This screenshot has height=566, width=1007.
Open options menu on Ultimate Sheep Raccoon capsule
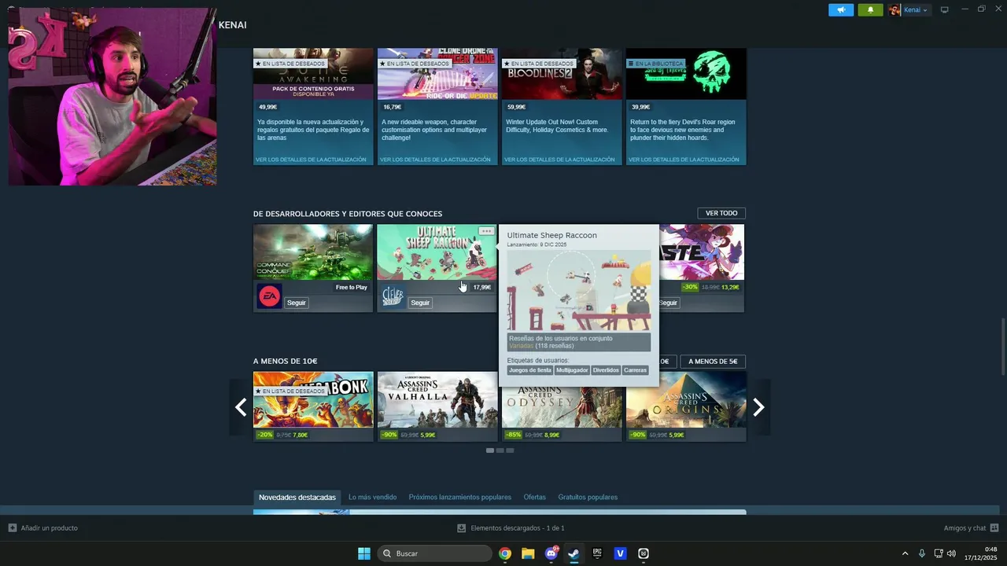point(486,231)
